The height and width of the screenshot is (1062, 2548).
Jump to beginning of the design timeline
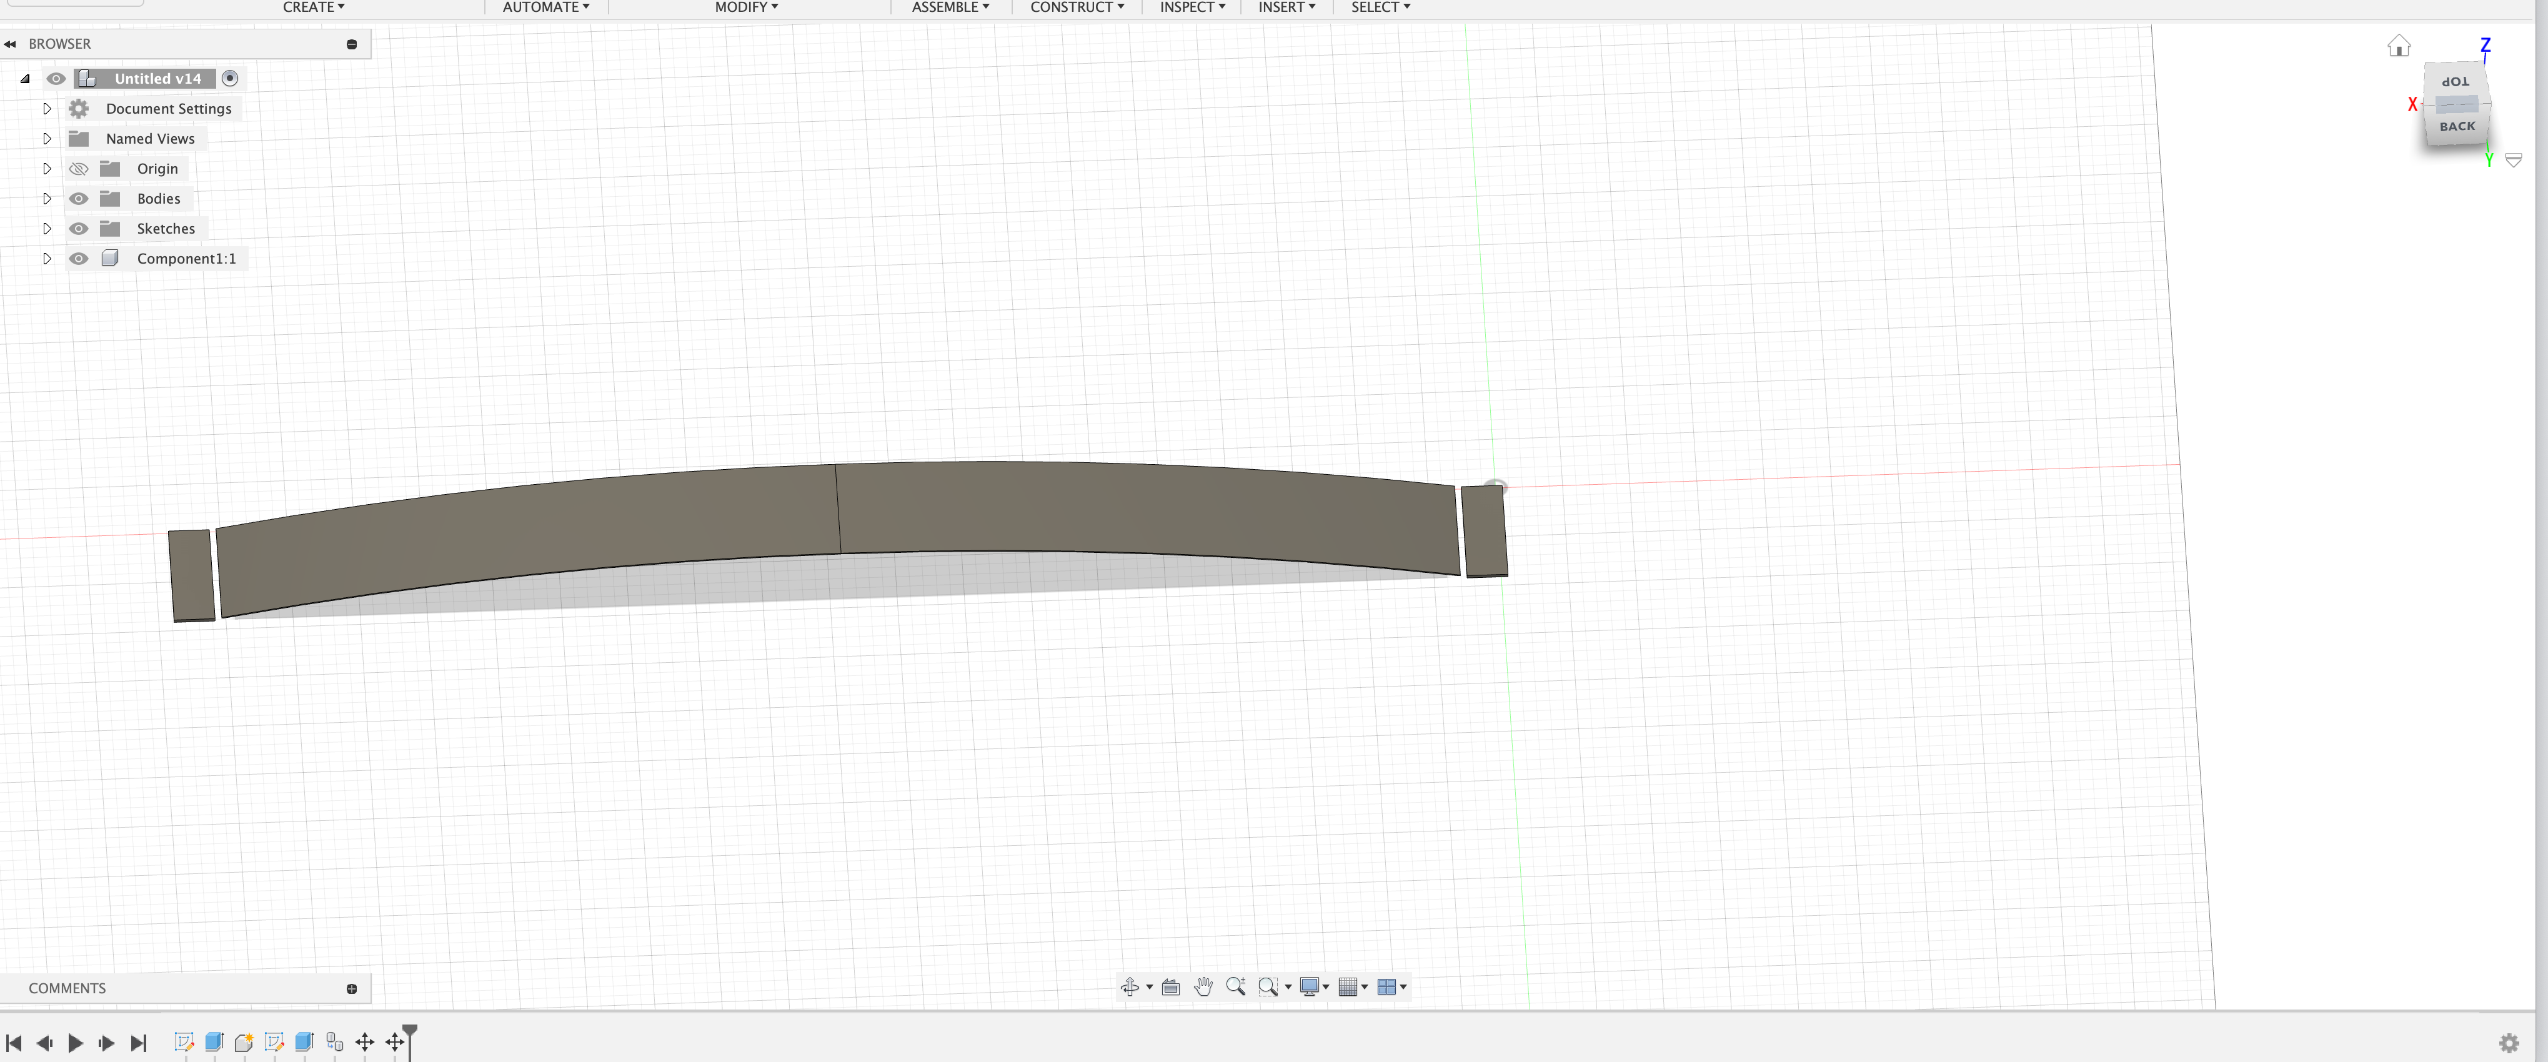point(14,1042)
